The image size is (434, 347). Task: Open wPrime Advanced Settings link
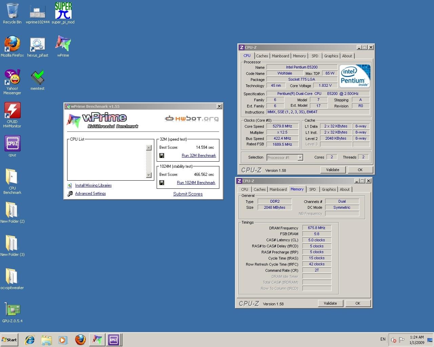coord(91,193)
